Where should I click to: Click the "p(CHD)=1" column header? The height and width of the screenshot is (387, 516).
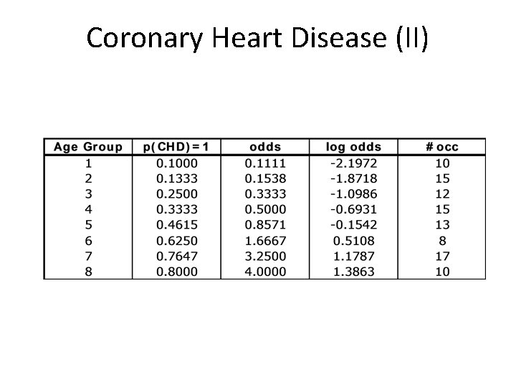(176, 147)
